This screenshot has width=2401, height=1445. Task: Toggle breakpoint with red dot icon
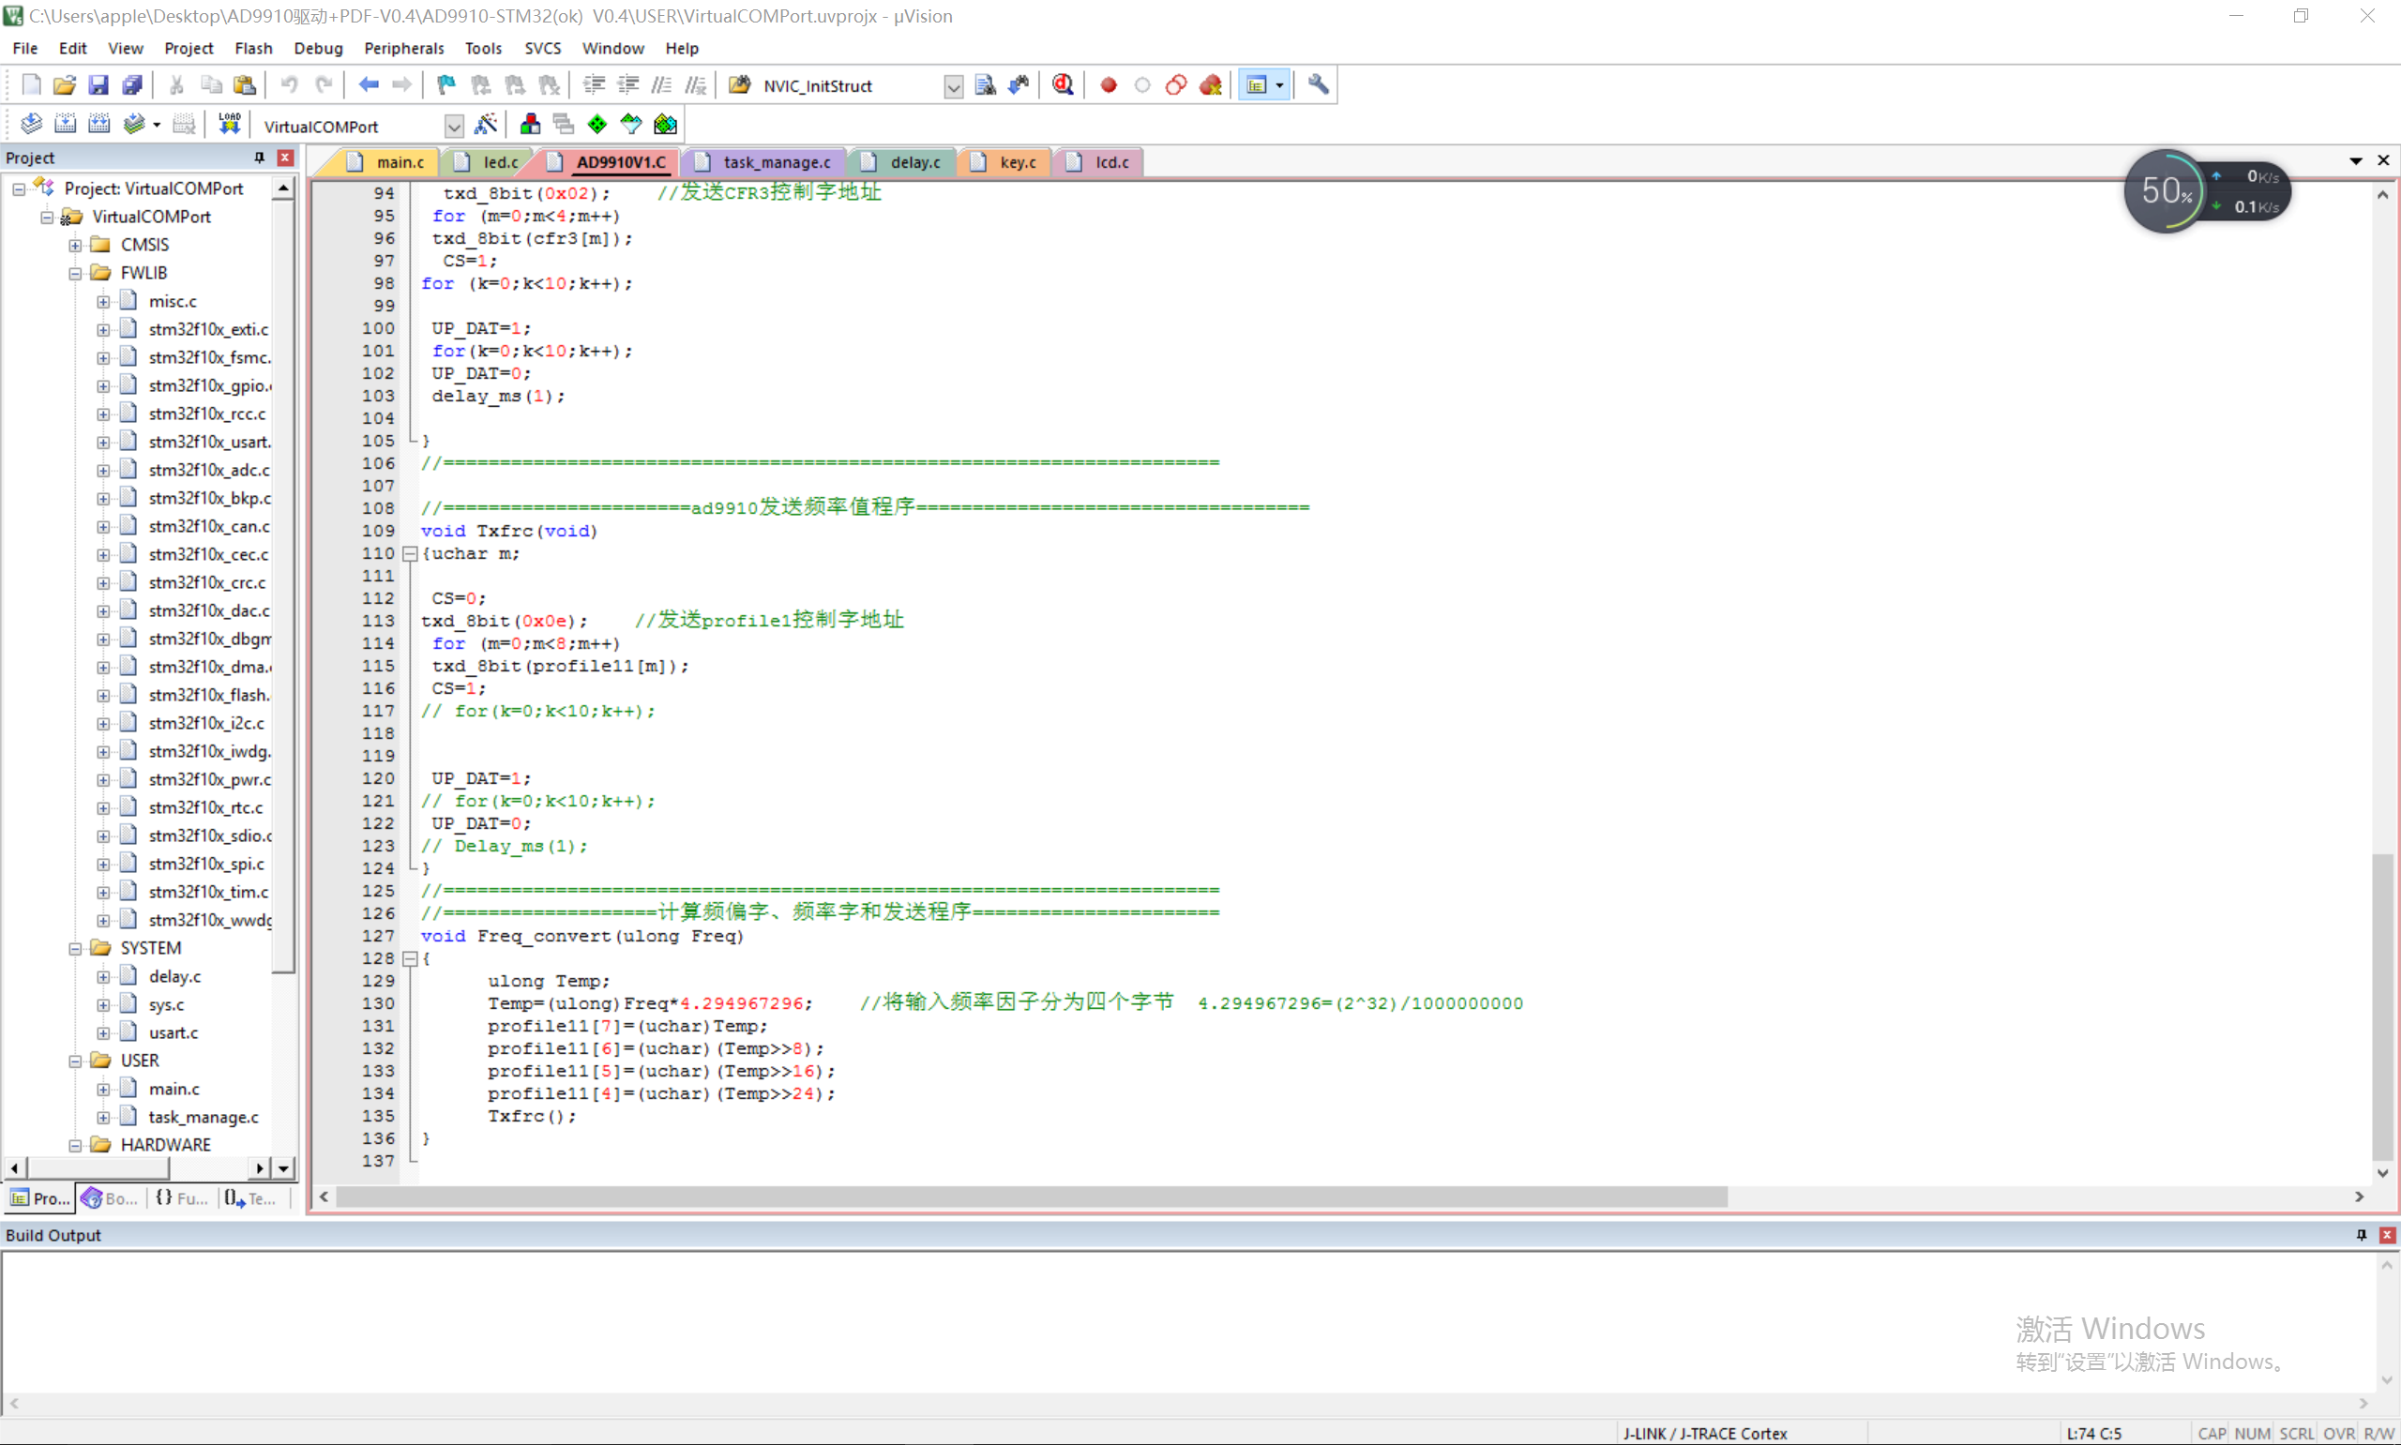(x=1108, y=85)
